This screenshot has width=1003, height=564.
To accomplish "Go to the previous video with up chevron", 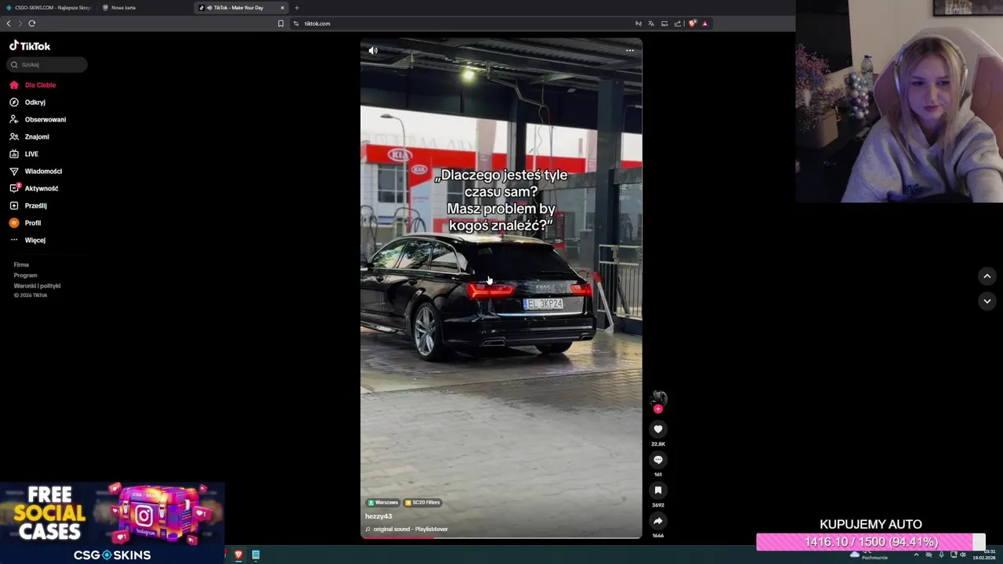I will click(987, 276).
